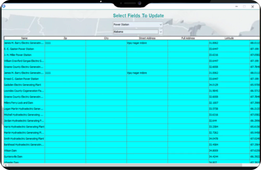
Task: Select Mitchell Hydroelectric Generating row
Action: [x=132, y=115]
